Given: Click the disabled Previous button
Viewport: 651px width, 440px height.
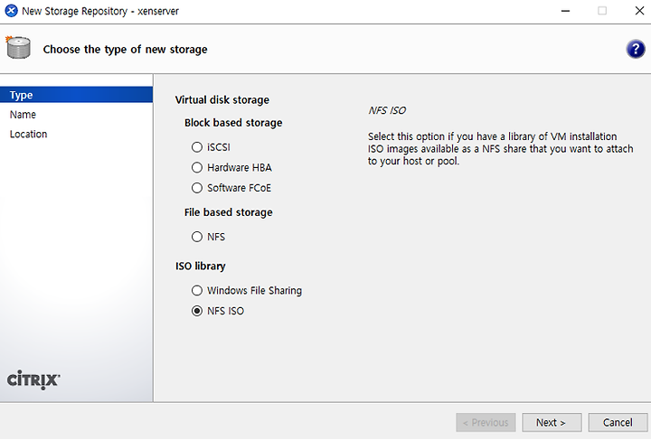Looking at the screenshot, I should [486, 422].
